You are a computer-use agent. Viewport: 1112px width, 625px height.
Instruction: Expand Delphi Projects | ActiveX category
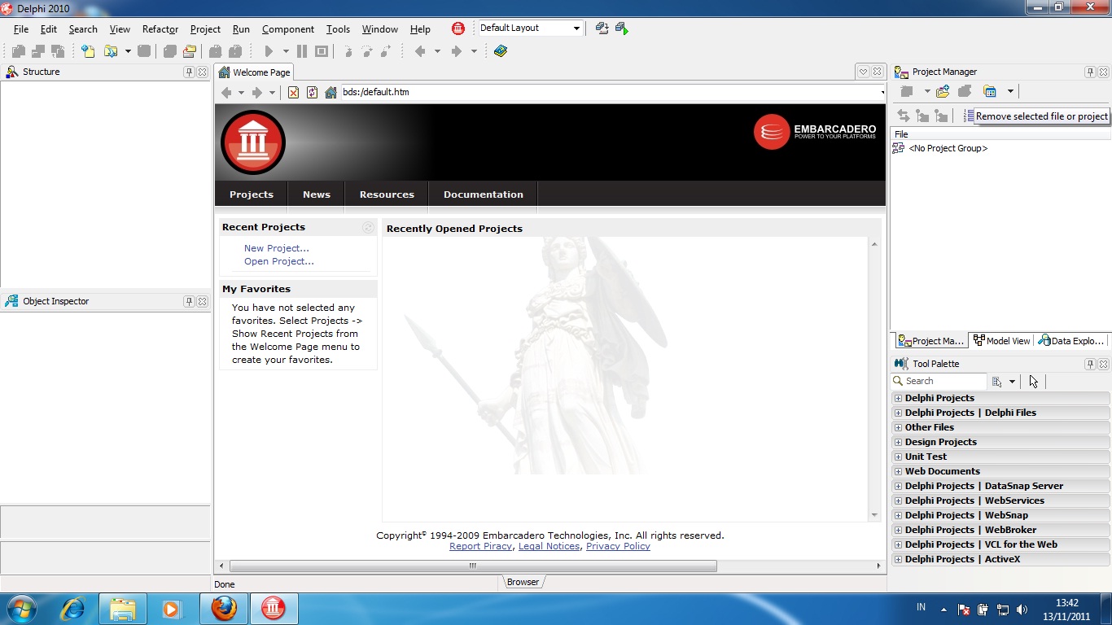click(x=898, y=559)
